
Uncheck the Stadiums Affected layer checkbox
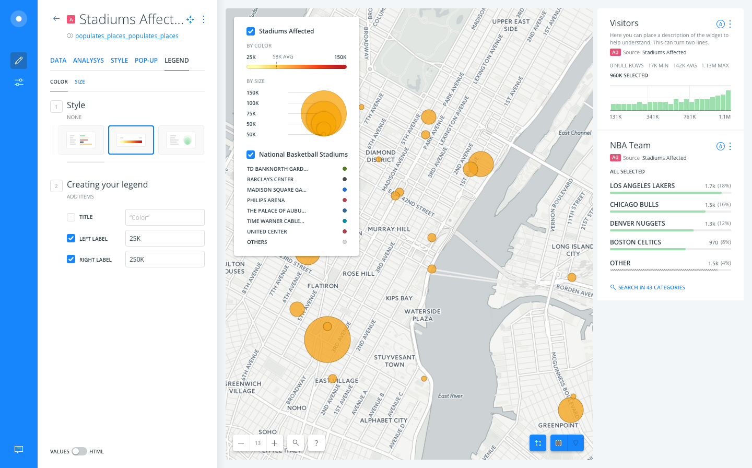(251, 31)
